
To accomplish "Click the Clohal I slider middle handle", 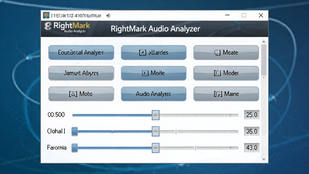I will pyautogui.click(x=155, y=131).
